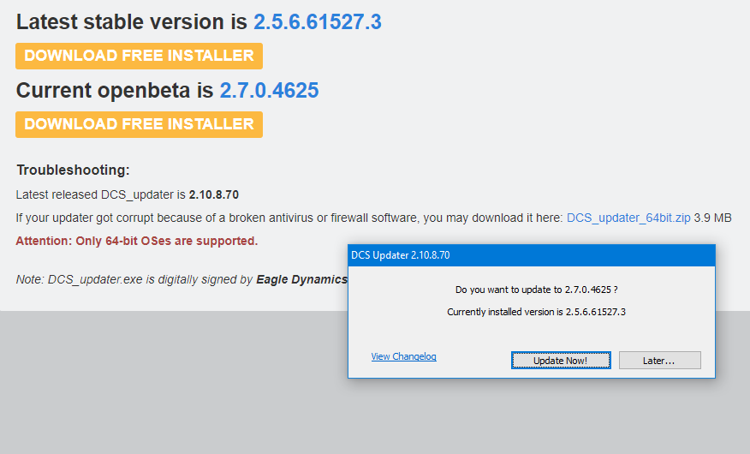
Task: Click the 'Current openbeta is' heading text
Action: point(115,90)
